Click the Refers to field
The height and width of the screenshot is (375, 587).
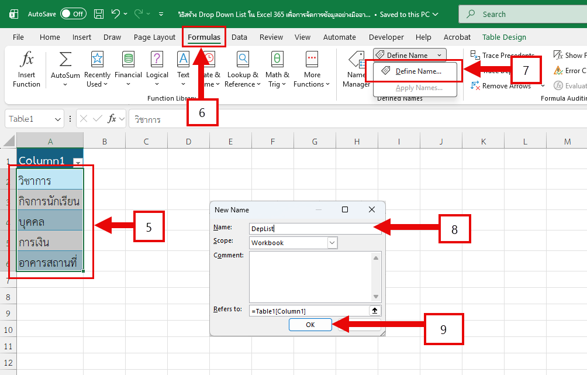[x=309, y=311]
